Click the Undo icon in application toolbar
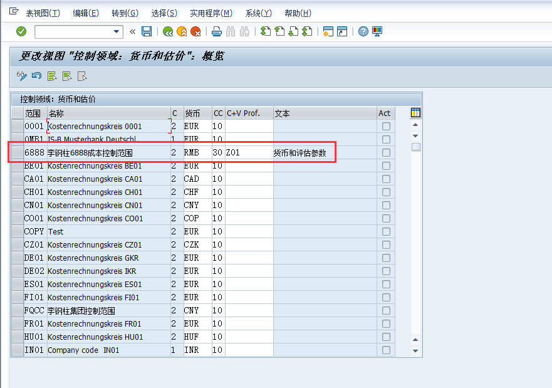 click(36, 76)
